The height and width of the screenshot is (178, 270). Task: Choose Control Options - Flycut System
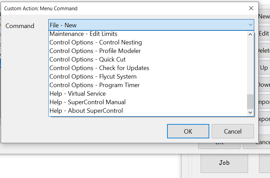pos(148,77)
